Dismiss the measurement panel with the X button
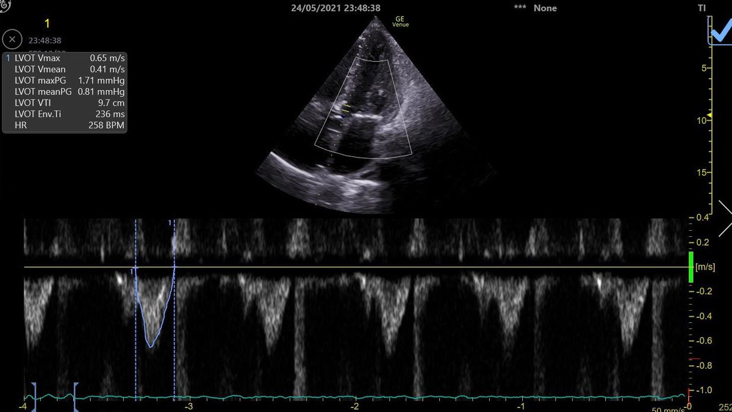This screenshot has width=732, height=412. pos(12,39)
